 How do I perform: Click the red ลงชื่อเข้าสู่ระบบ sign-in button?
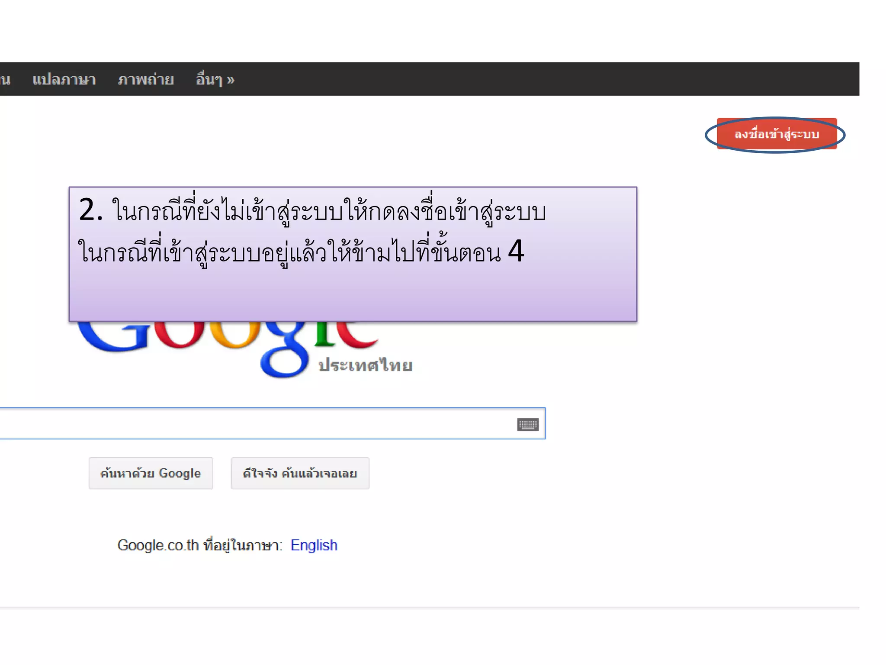coord(777,134)
